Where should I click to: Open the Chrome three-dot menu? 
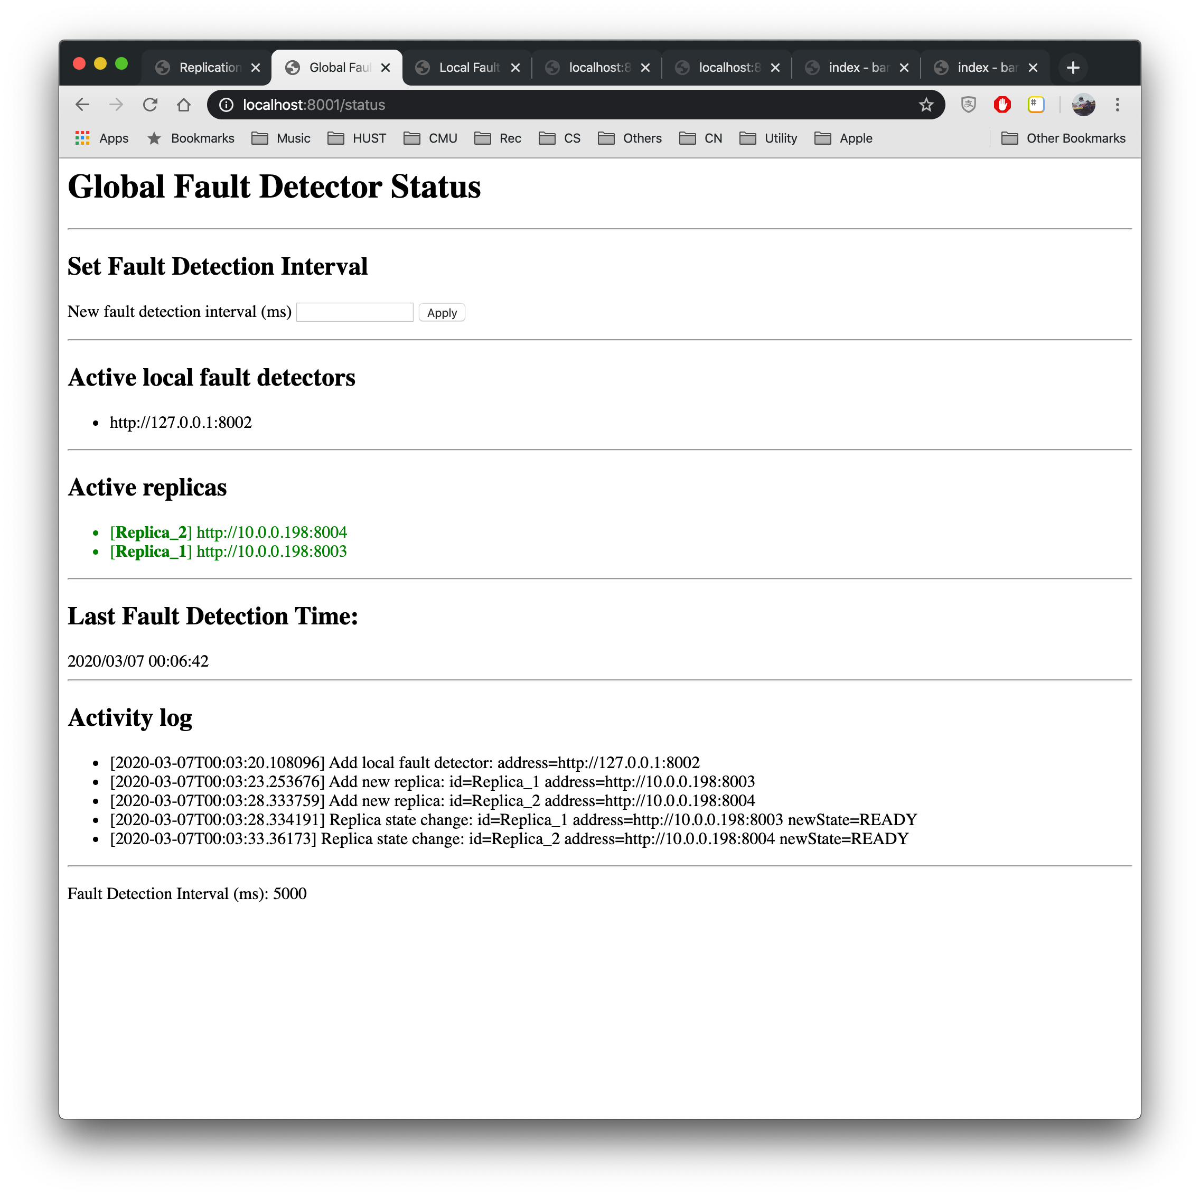pyautogui.click(x=1118, y=105)
